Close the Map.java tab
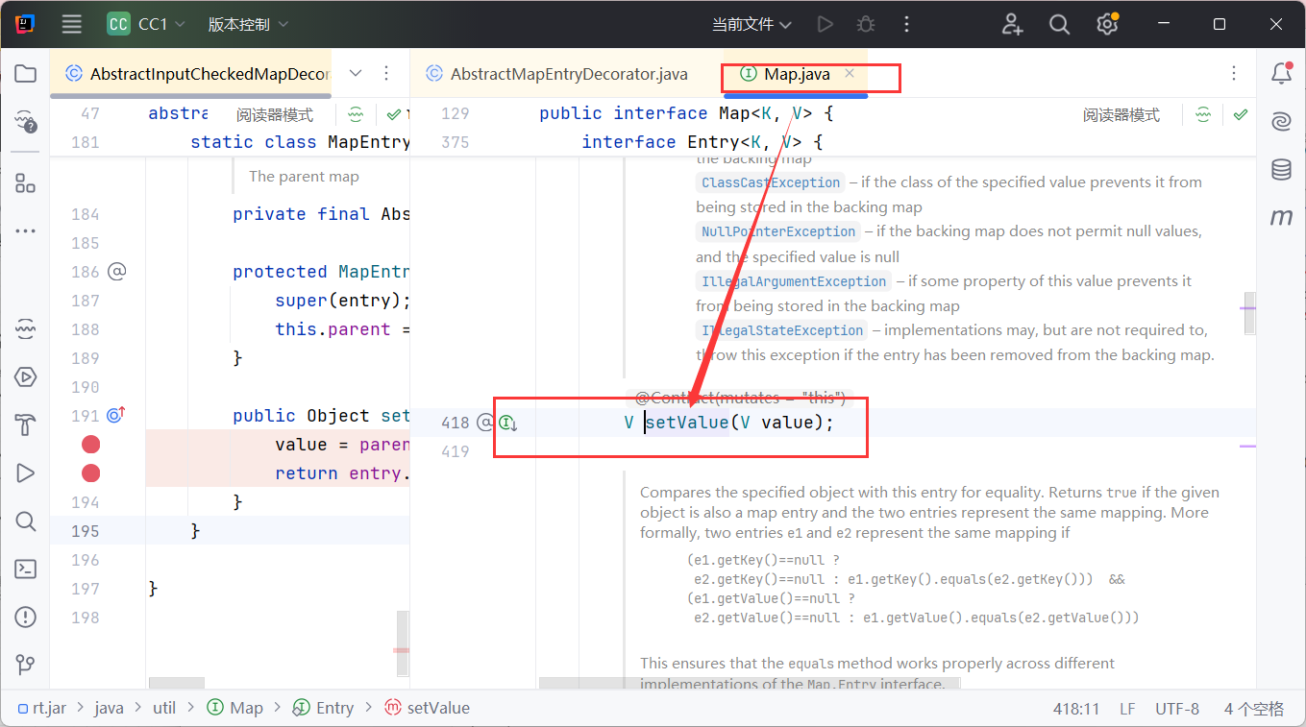This screenshot has height=727, width=1306. 850,74
